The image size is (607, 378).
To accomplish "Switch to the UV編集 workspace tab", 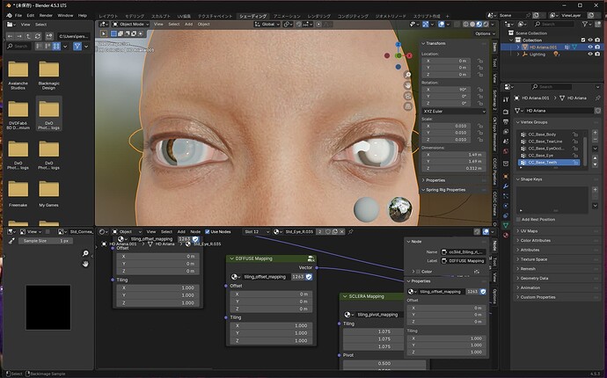I will [184, 16].
